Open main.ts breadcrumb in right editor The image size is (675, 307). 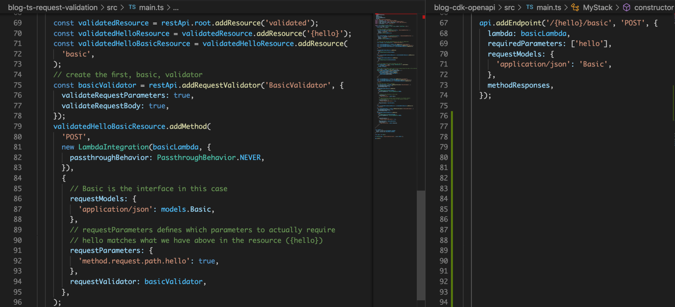[x=549, y=7]
